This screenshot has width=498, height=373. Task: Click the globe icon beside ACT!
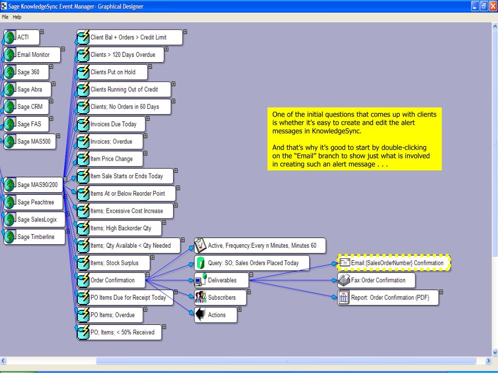pyautogui.click(x=10, y=37)
